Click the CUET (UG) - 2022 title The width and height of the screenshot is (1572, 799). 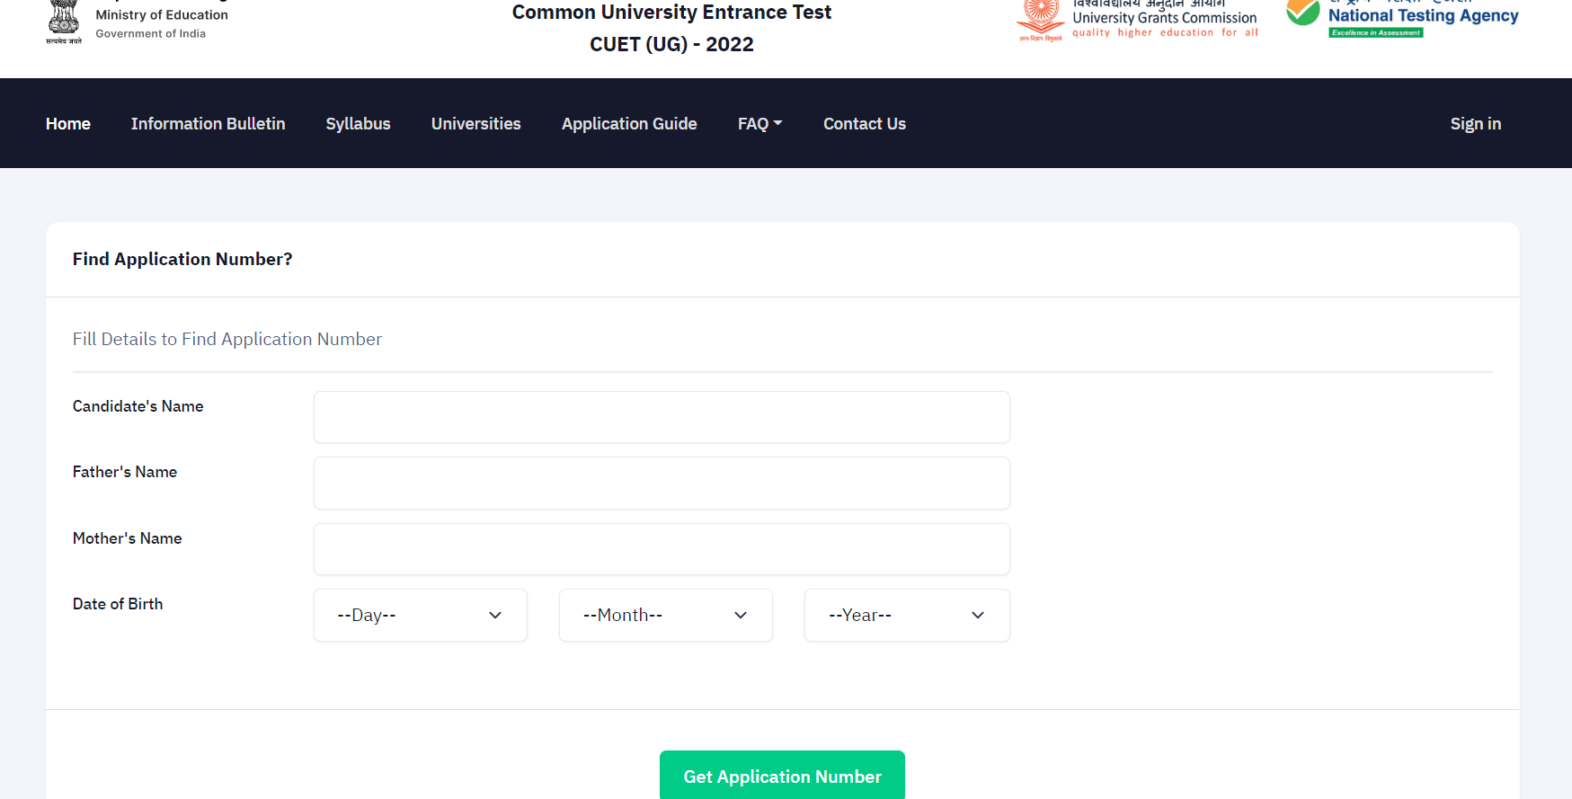pos(671,44)
